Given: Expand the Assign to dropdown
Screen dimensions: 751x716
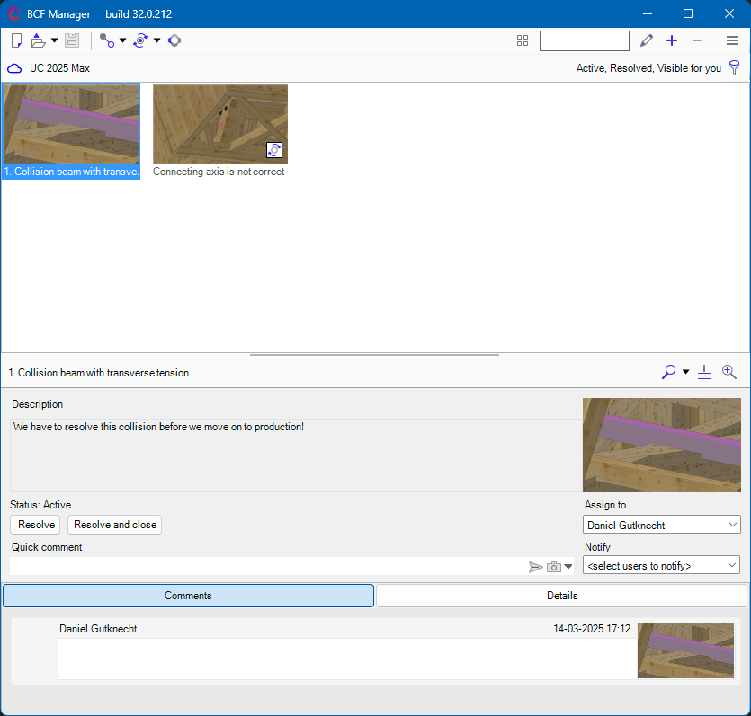Looking at the screenshot, I should pyautogui.click(x=662, y=525).
